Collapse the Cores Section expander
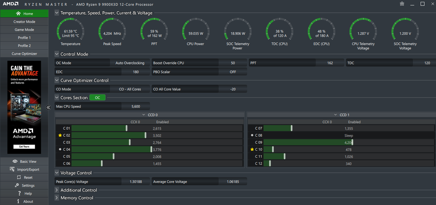Image resolution: width=436 pixels, height=205 pixels. pyautogui.click(x=57, y=98)
